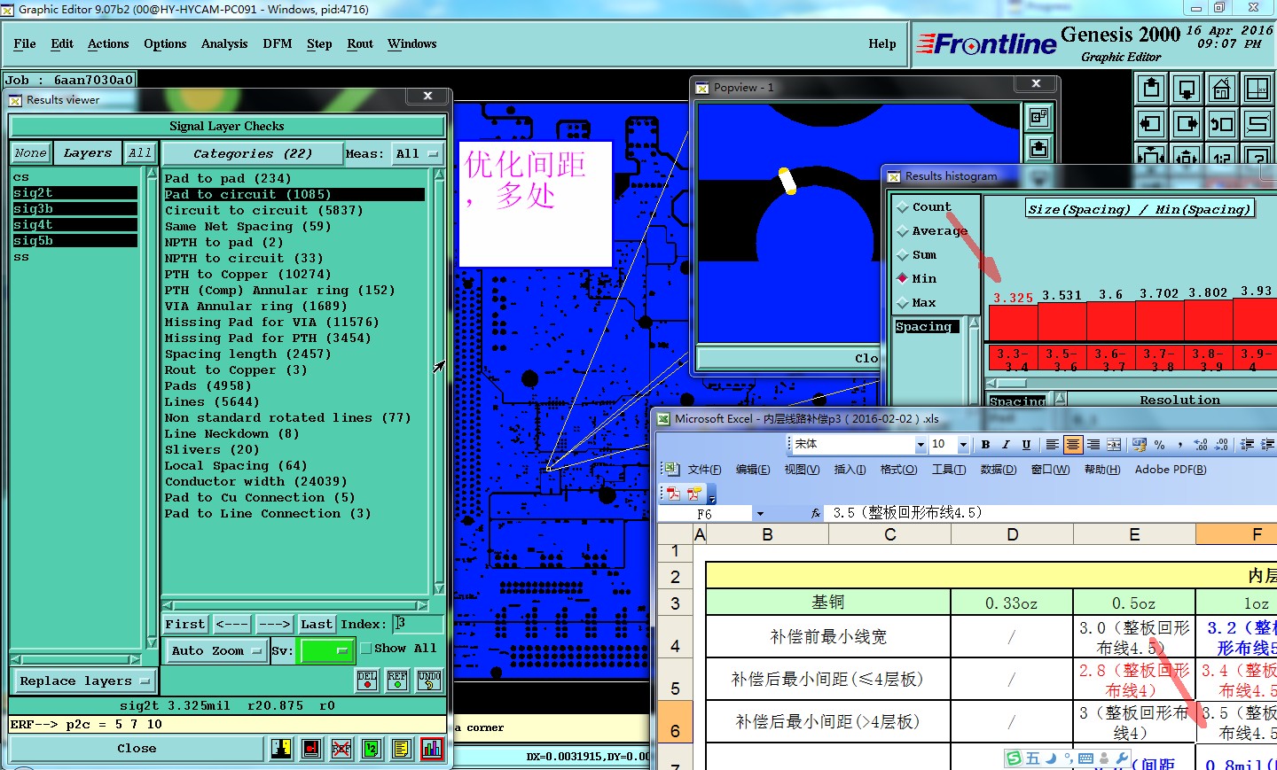The image size is (1277, 770).
Task: Click the First result button
Action: [184, 625]
